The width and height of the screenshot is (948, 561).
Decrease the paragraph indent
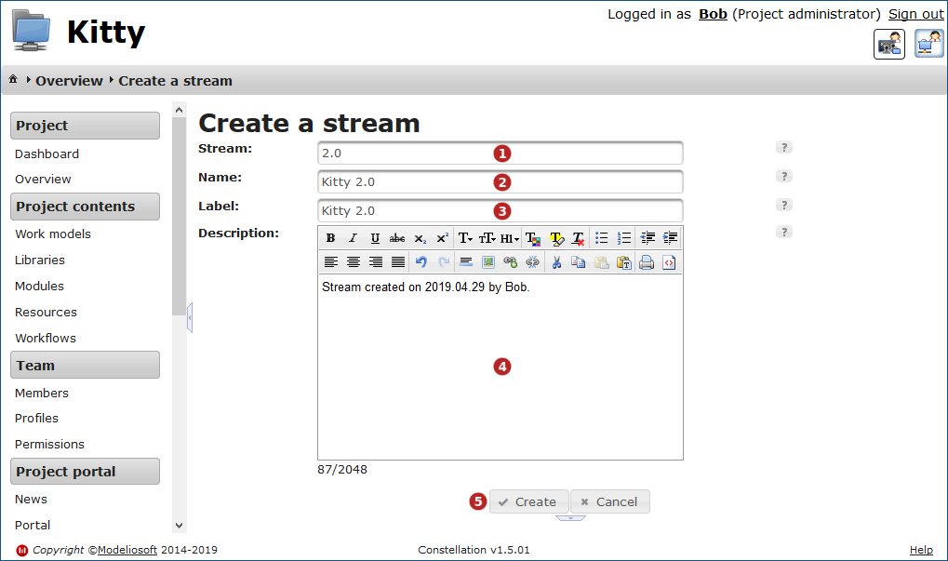click(x=648, y=238)
